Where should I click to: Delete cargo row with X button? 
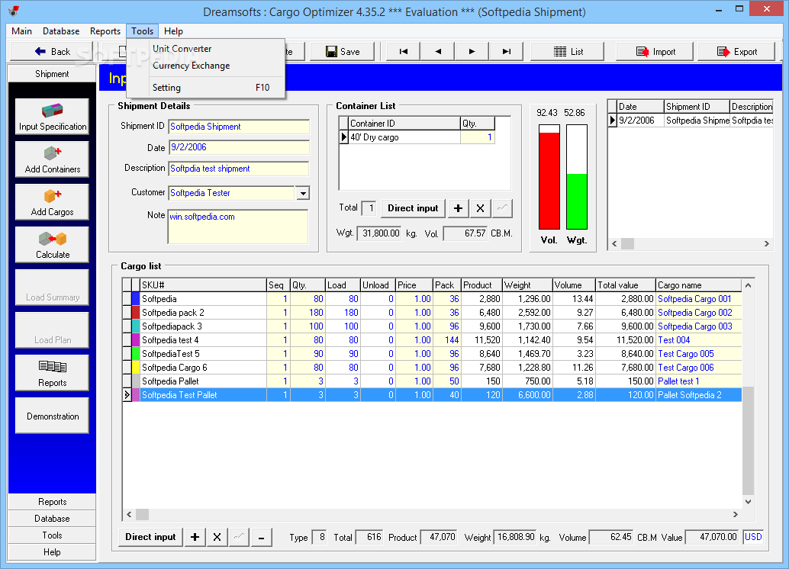[x=217, y=537]
